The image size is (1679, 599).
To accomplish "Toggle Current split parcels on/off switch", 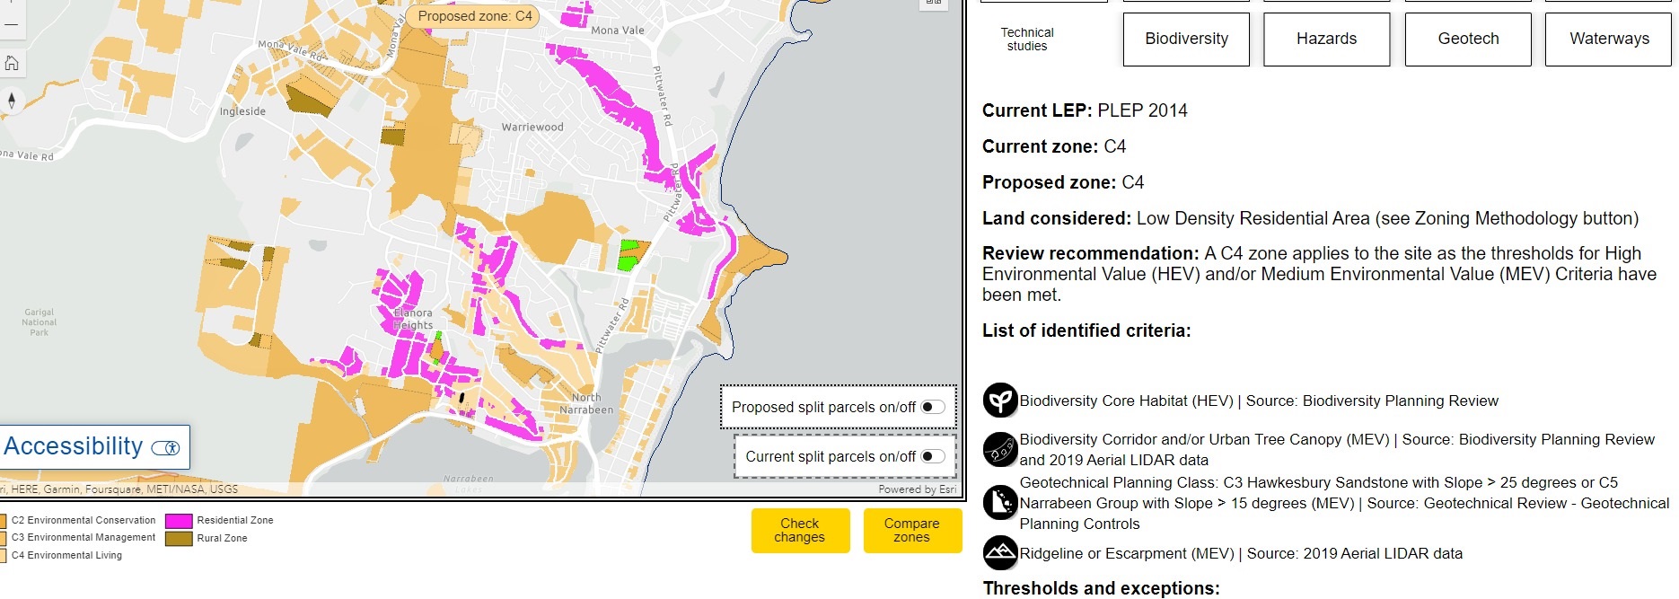I will click(933, 456).
